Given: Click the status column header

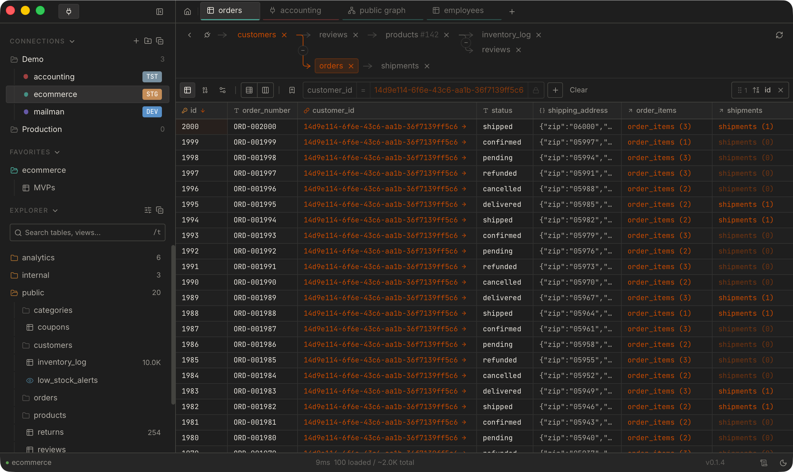Looking at the screenshot, I should tap(505, 111).
